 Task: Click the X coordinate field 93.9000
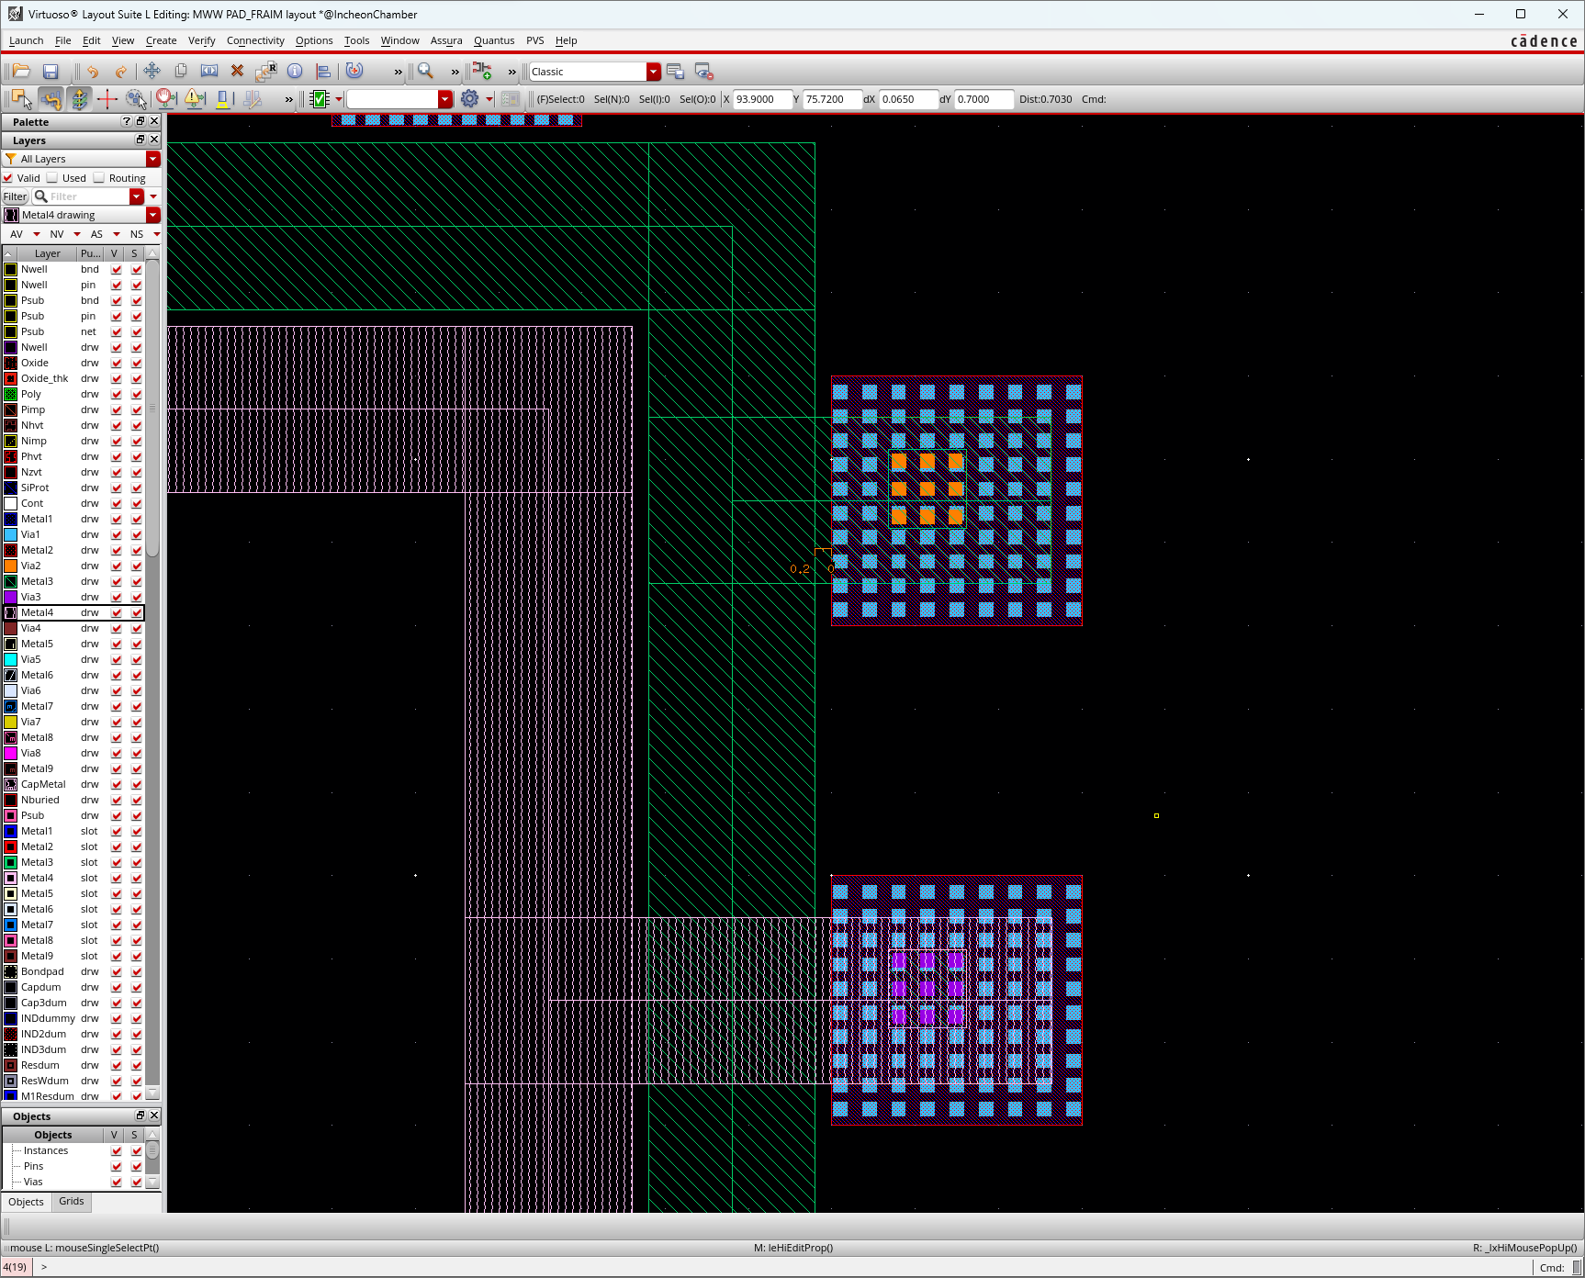[762, 99]
